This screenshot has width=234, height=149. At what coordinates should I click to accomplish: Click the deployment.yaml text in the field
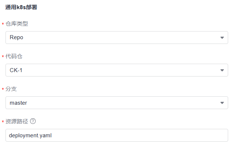pyautogui.click(x=31, y=135)
